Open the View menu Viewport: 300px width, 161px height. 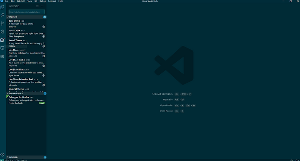[x=30, y=1]
